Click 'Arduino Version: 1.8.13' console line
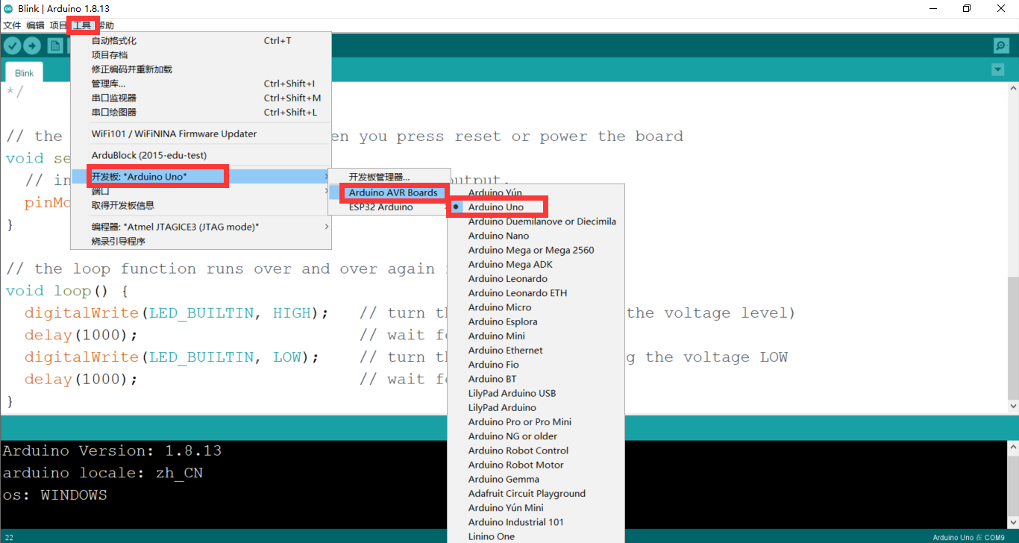The image size is (1019, 543). 112,451
